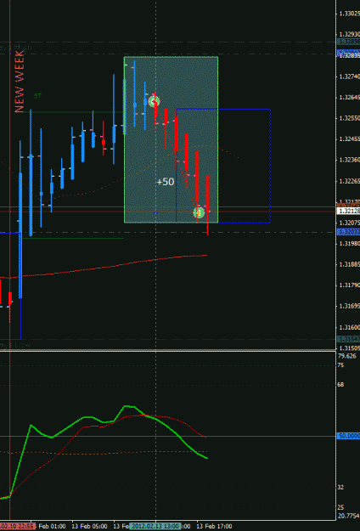360x531 pixels.
Task: Click the +50 pips profit label
Action: (x=166, y=182)
